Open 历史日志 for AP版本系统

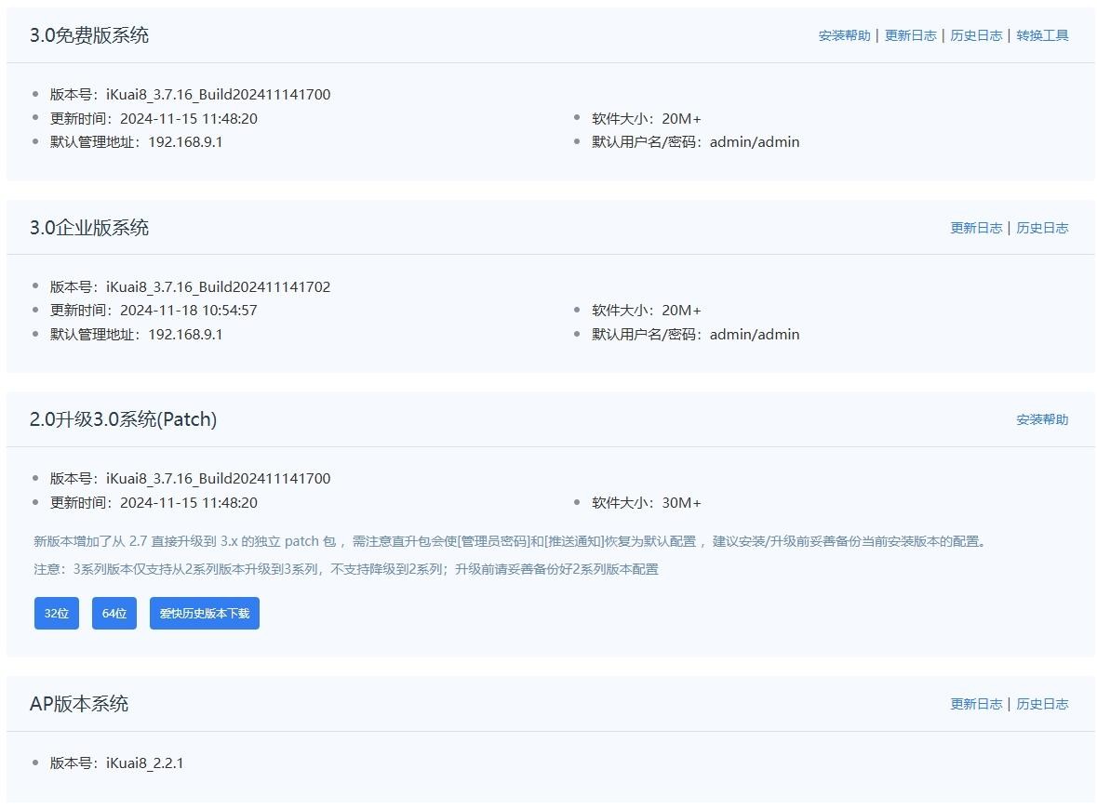coord(1042,704)
